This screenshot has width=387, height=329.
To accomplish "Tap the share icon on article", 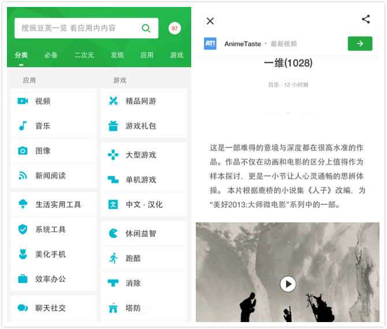I will pyautogui.click(x=366, y=19).
